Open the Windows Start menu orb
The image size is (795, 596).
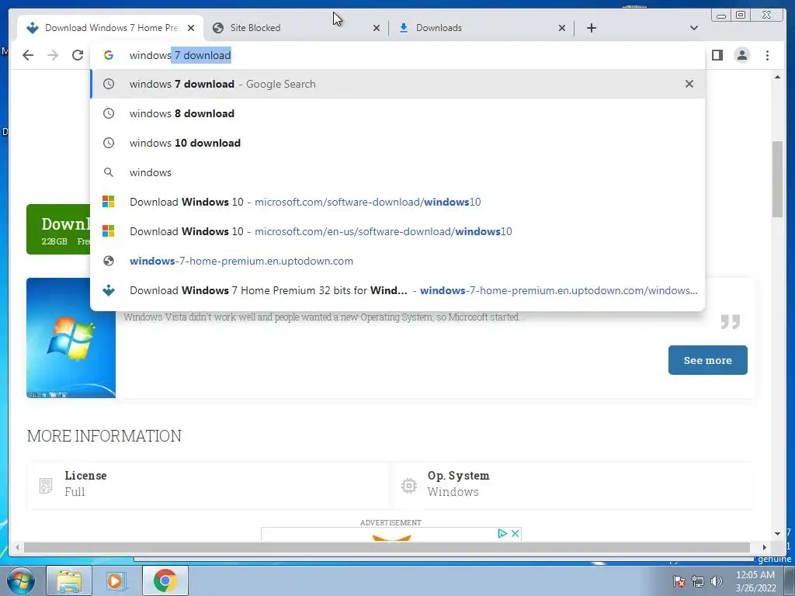click(20, 580)
